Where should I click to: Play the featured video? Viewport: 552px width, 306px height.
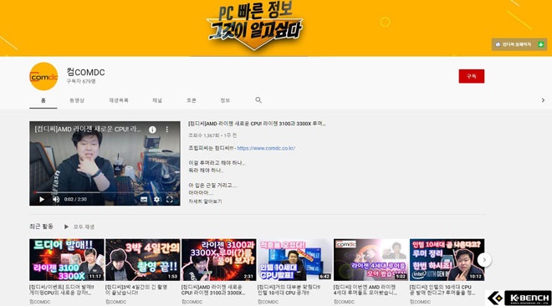42,200
